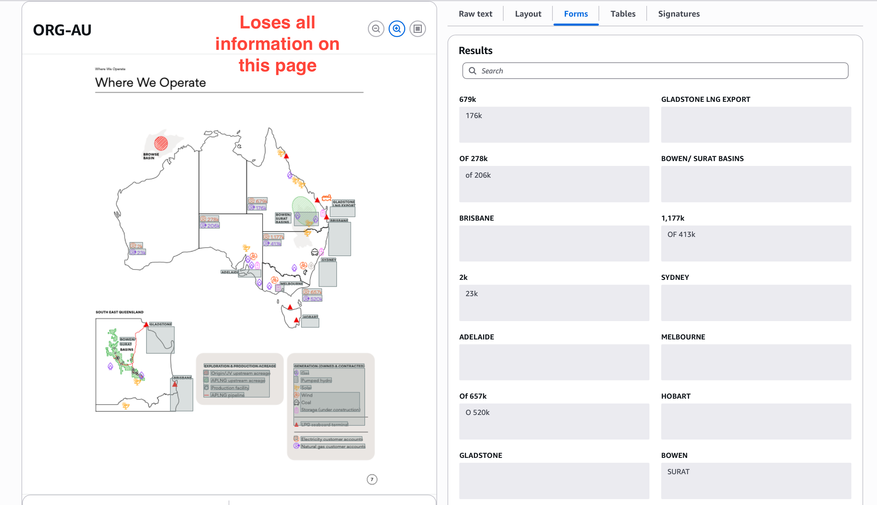877x505 pixels.
Task: Click the Natural gas customer accounts legend icon
Action: pos(296,446)
